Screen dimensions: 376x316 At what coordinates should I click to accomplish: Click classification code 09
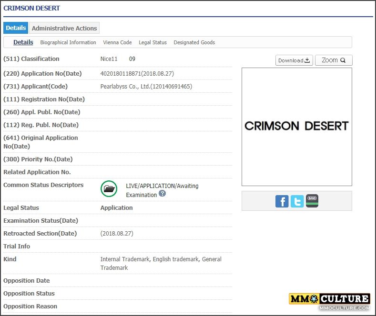(132, 59)
